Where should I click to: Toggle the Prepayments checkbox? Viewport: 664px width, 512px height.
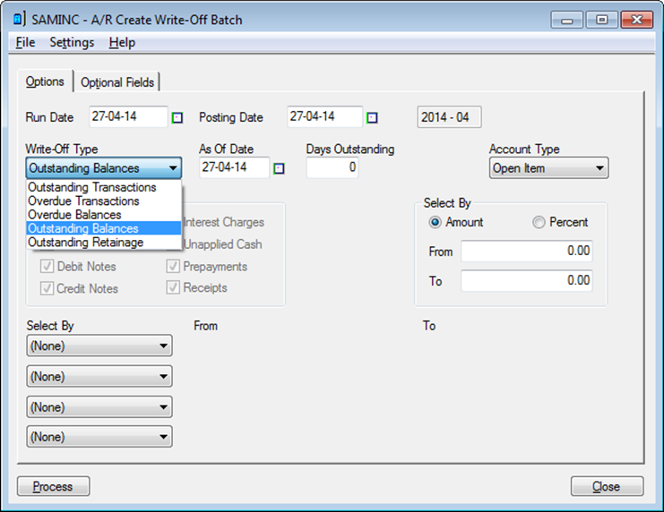point(173,266)
